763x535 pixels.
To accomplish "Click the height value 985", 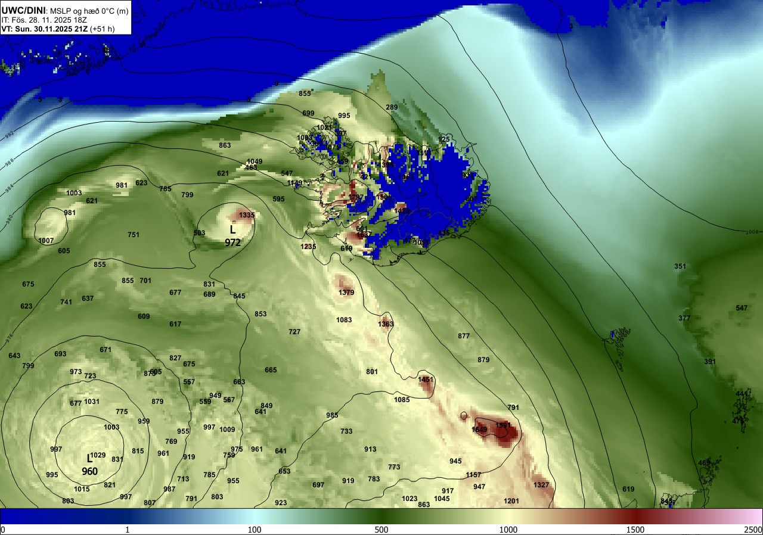I will pyautogui.click(x=332, y=415).
